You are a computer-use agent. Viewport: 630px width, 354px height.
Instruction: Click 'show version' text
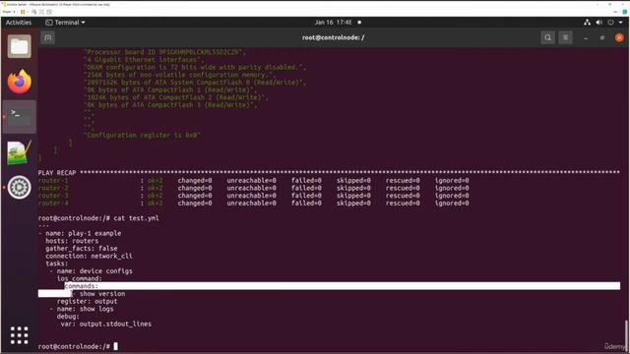pyautogui.click(x=102, y=294)
